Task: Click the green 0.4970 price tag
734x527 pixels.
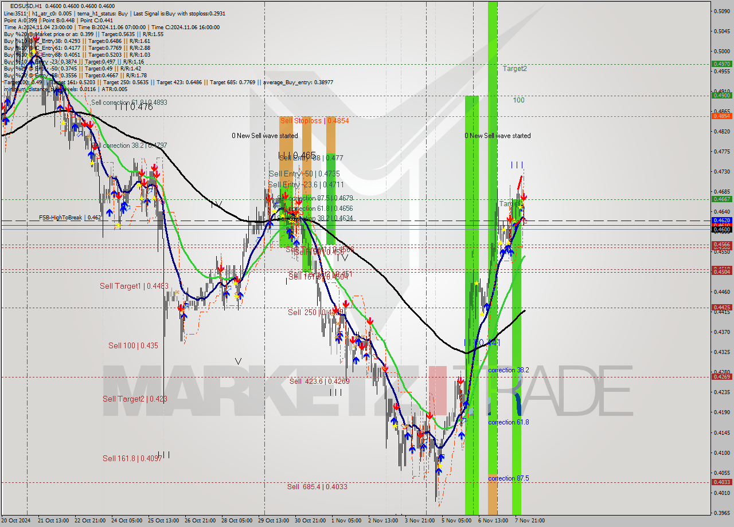Action: coord(721,64)
